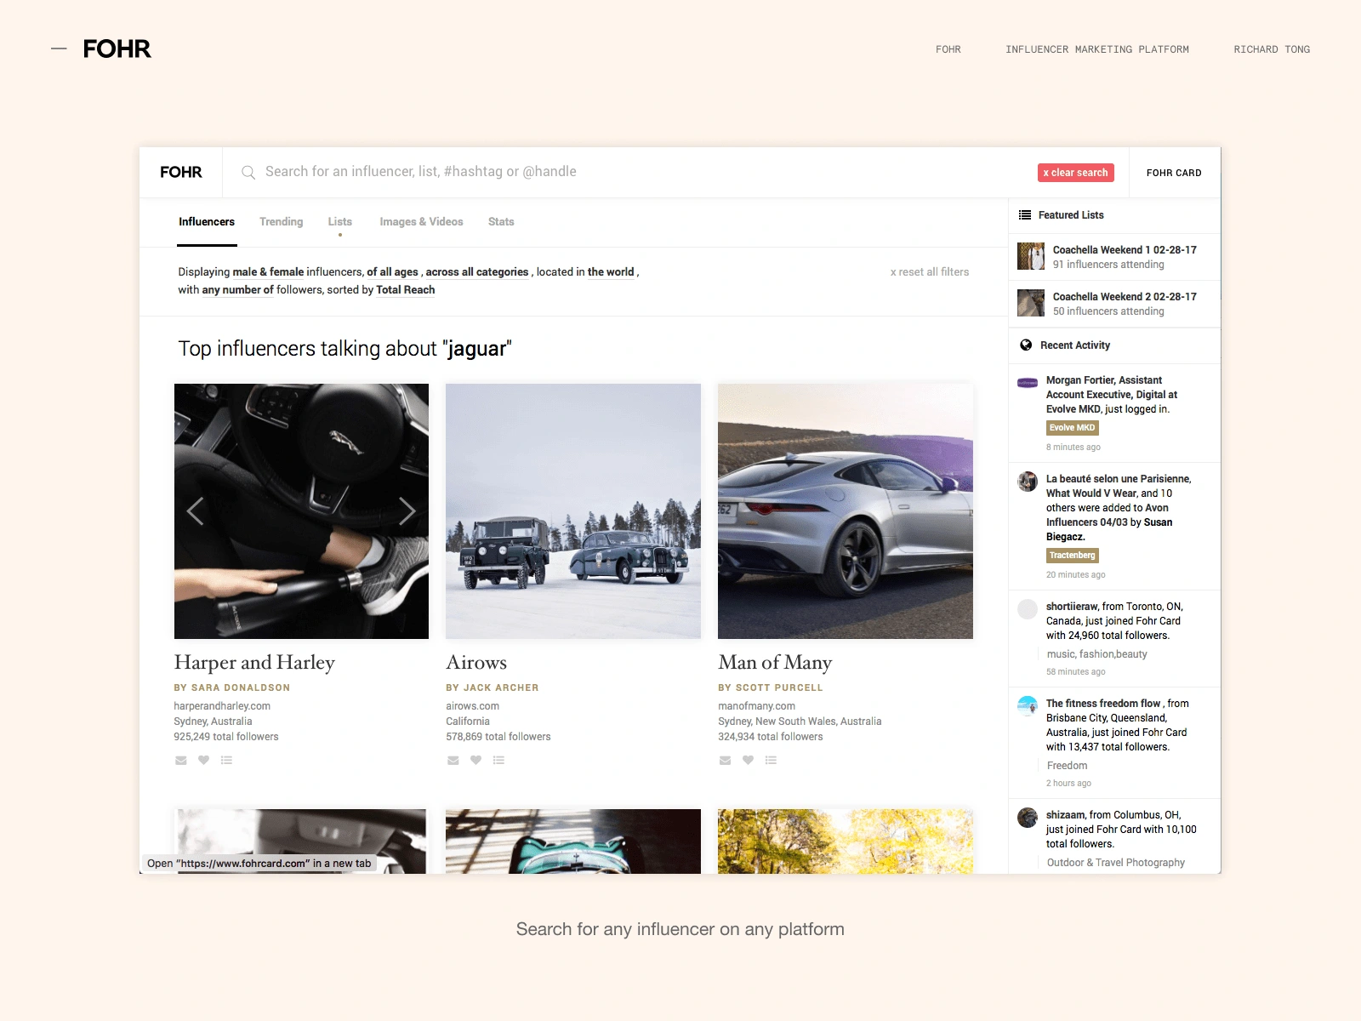Click the influencer search input field
Screen dimensions: 1361x1021
tap(629, 172)
